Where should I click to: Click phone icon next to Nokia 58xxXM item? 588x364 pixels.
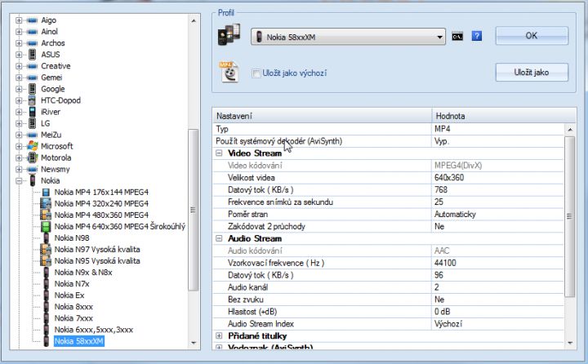(x=46, y=341)
